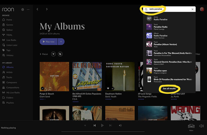Screen dimensions: 207x135
Task: Toggle checkmark on Purge & Slouch cover
Action: point(42,88)
